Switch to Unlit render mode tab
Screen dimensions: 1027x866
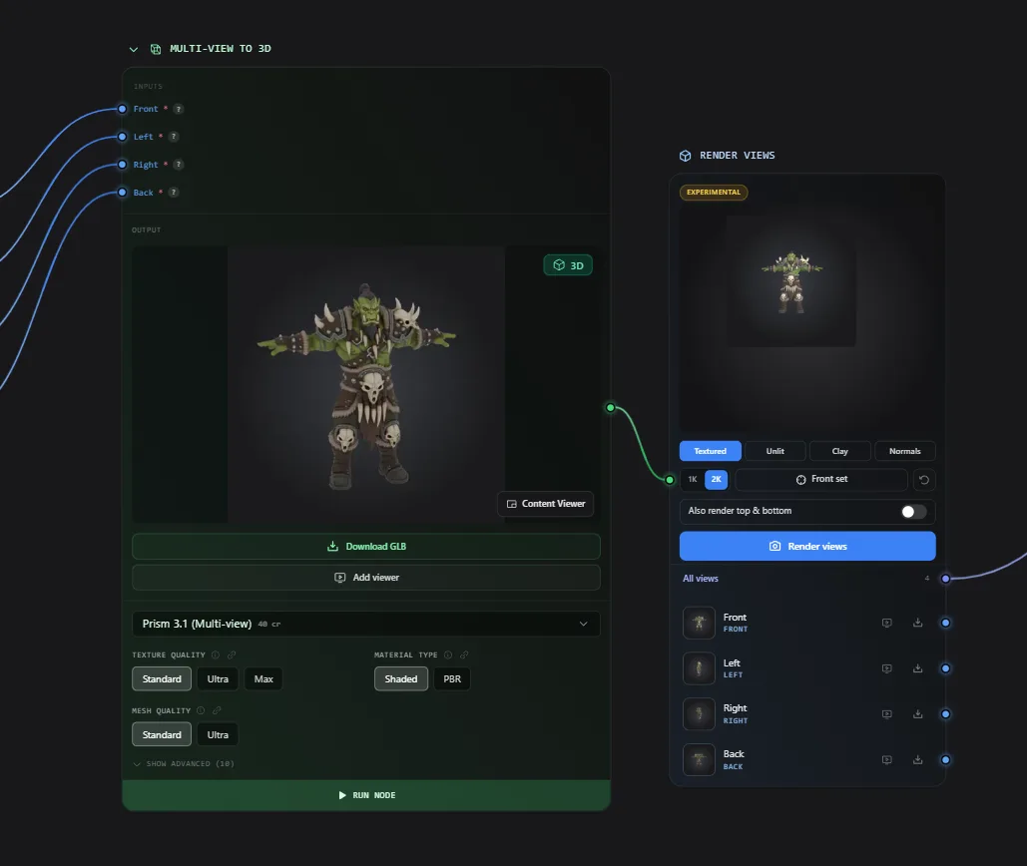[774, 451]
